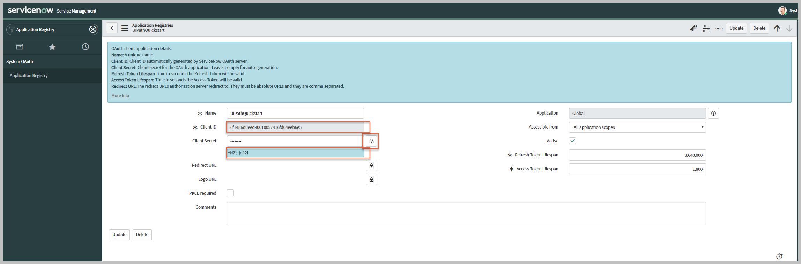Open the personalize form sliders icon

706,28
